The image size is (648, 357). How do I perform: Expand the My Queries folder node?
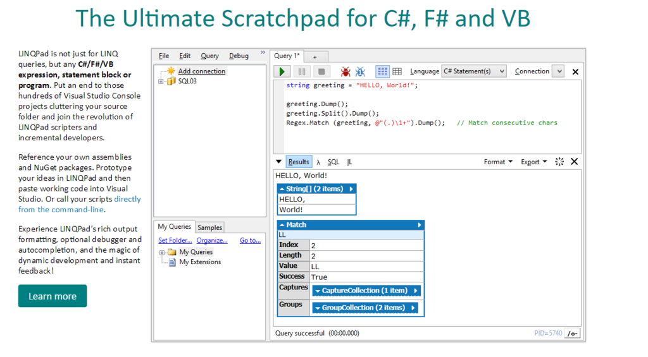click(x=162, y=252)
